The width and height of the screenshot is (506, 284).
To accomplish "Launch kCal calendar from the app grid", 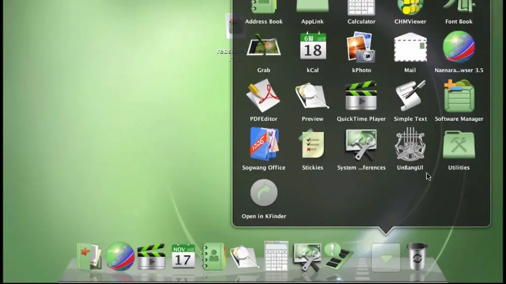I will (312, 48).
